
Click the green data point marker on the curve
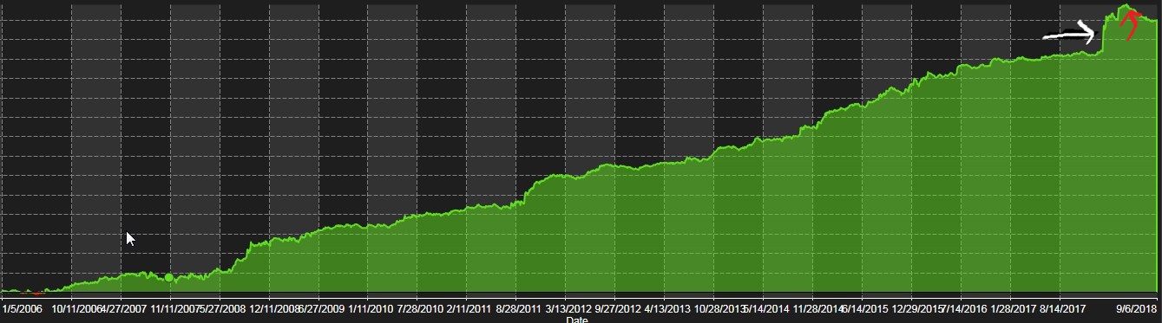point(169,278)
